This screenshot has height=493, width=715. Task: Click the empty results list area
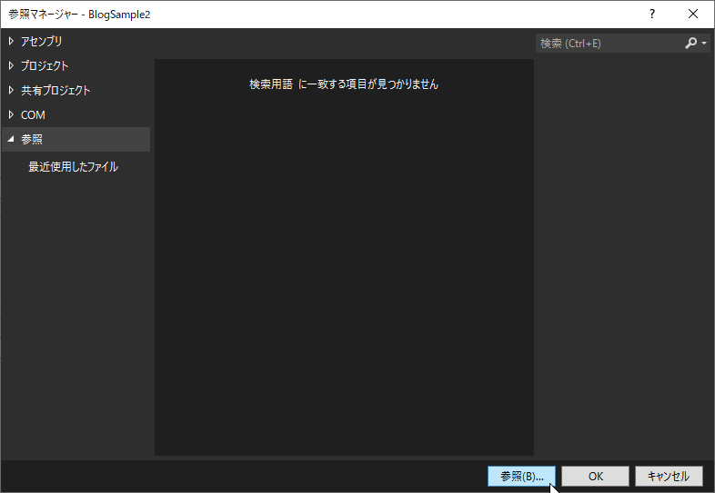pyautogui.click(x=344, y=272)
